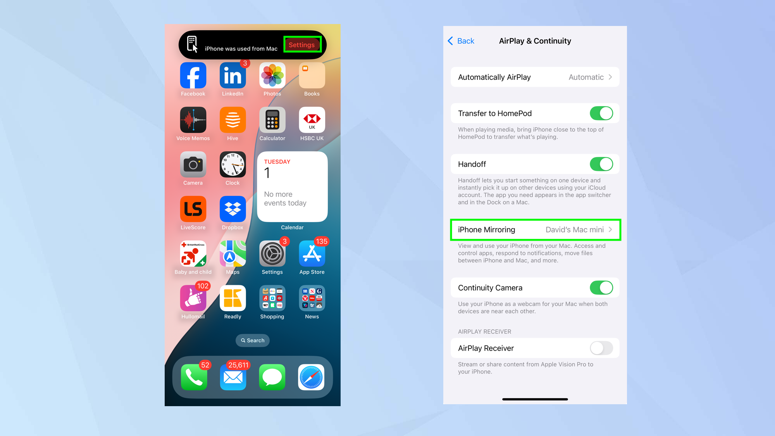Viewport: 775px width, 436px height.
Task: Enable the AirPlay Receiver toggle
Action: click(x=602, y=348)
